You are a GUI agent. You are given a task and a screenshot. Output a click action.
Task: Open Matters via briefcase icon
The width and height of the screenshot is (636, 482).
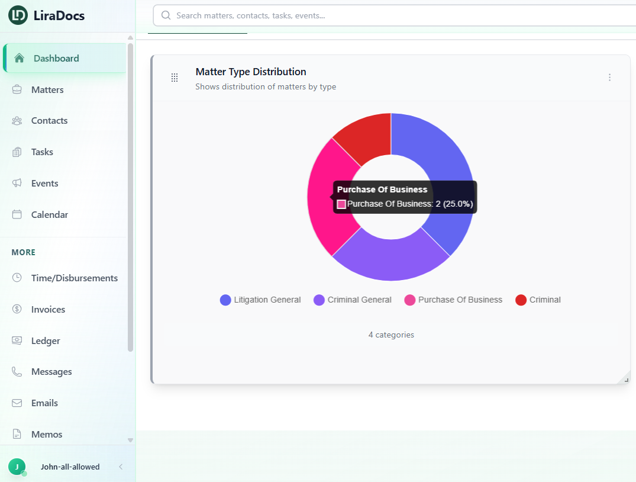(x=17, y=90)
